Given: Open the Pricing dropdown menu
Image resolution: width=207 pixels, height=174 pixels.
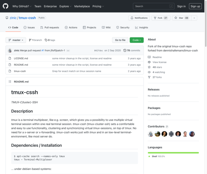Looking at the screenshot, I should pos(98,6).
